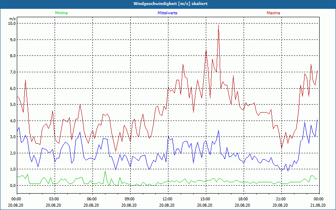Click the 0,0 y-axis value label
This screenshot has height=210, width=336.
(x=12, y=186)
